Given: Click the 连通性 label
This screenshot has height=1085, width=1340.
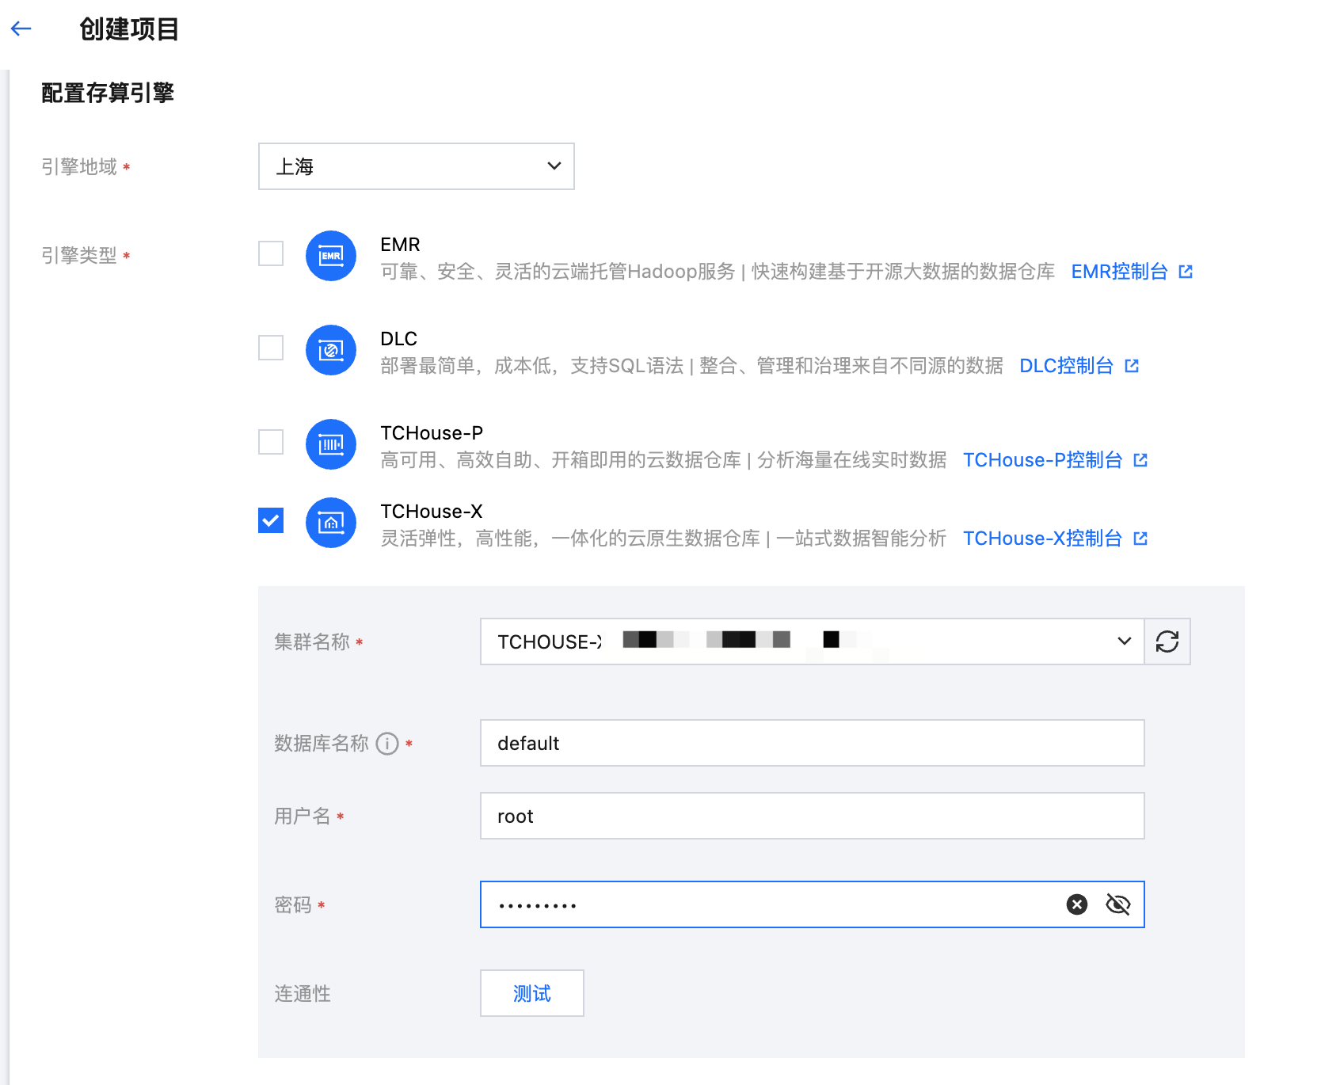Looking at the screenshot, I should [x=303, y=993].
